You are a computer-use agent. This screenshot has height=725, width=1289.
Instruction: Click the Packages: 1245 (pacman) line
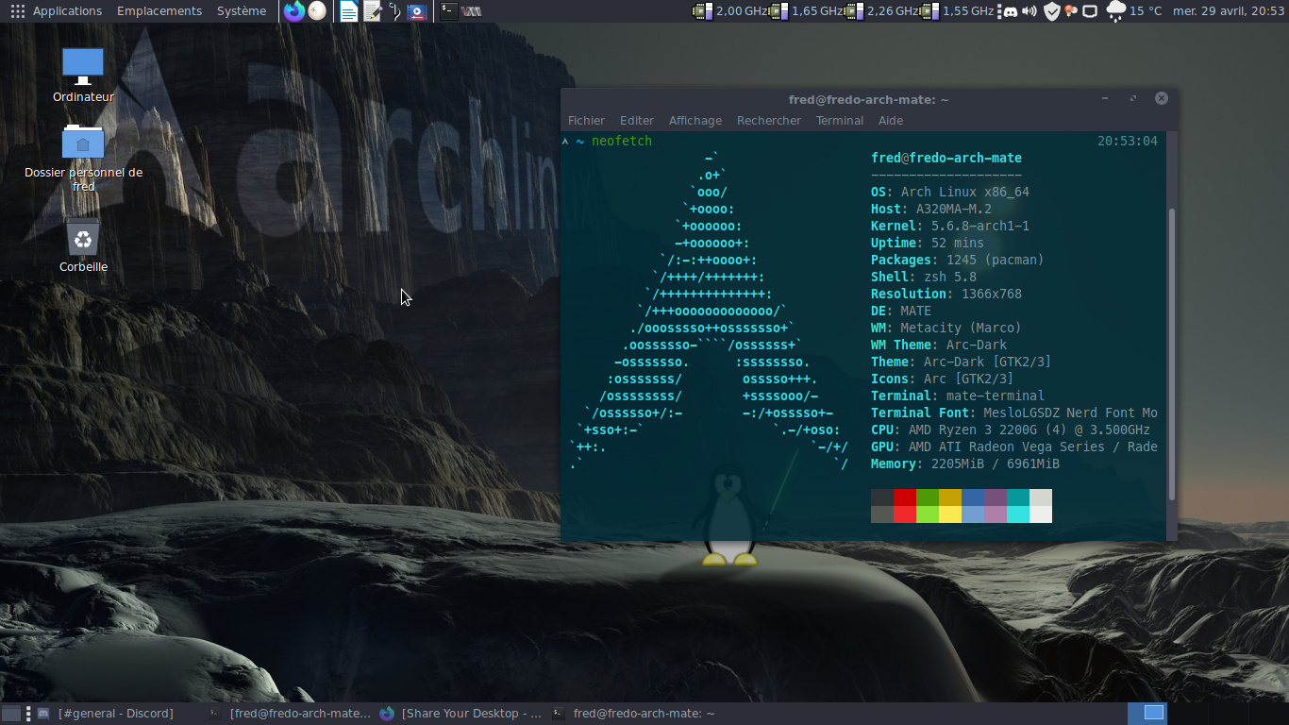pyautogui.click(x=958, y=260)
